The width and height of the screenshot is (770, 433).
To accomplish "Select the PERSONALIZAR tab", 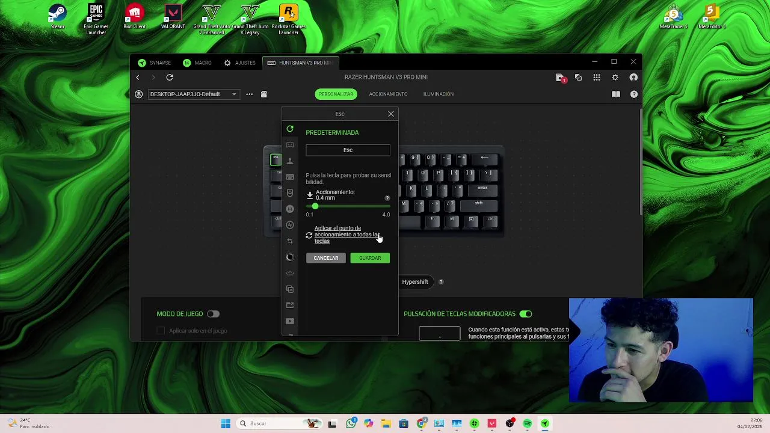I will pos(336,94).
